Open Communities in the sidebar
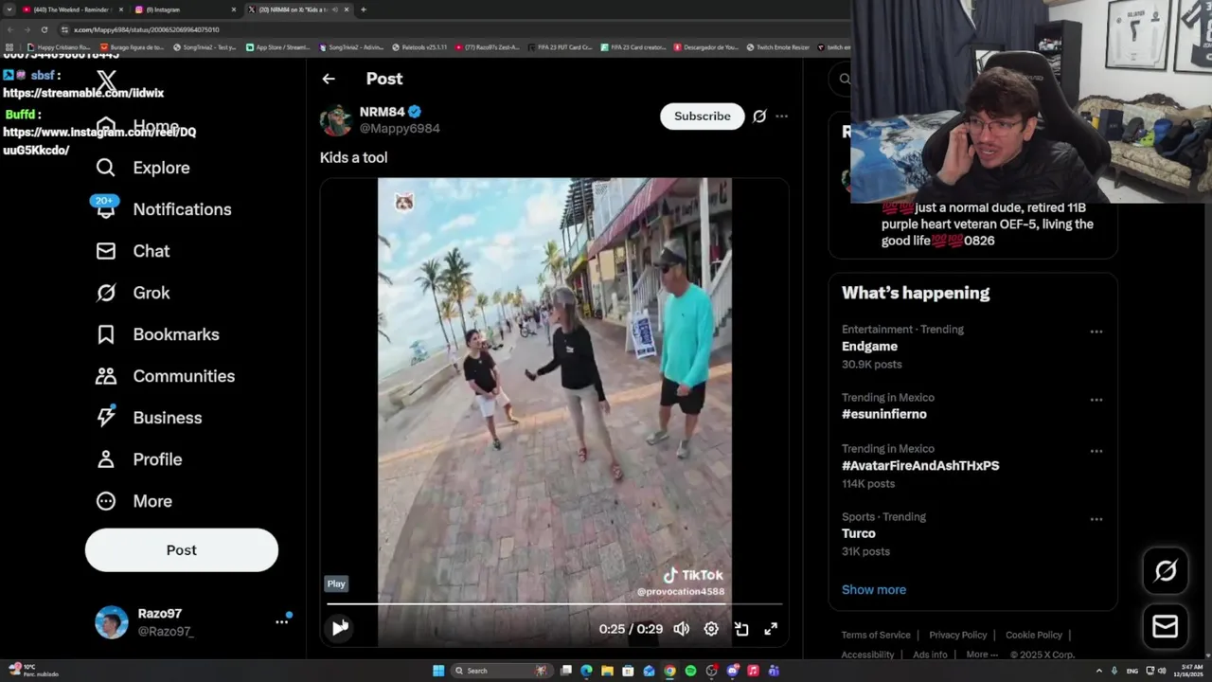The height and width of the screenshot is (682, 1212). (x=165, y=376)
